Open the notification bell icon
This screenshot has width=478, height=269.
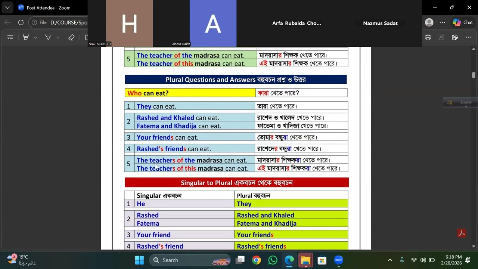(x=468, y=260)
